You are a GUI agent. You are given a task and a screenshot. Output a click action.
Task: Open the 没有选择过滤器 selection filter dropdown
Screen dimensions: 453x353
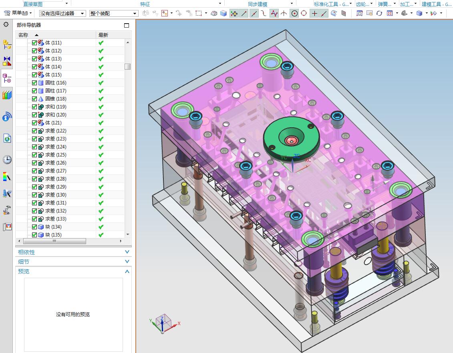tap(62, 13)
